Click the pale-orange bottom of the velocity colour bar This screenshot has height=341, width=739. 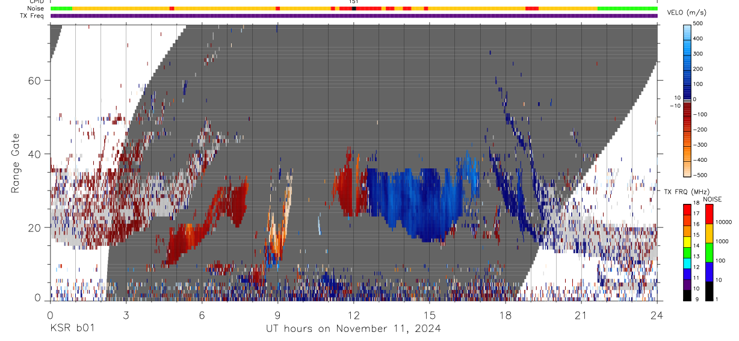pos(687,169)
